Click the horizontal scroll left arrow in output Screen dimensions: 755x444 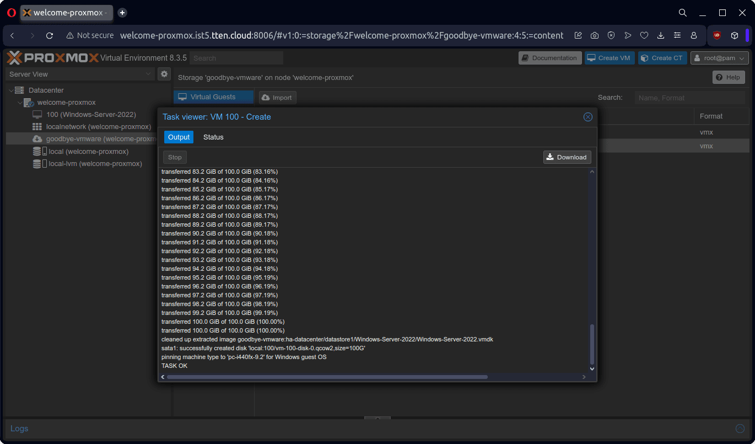click(x=163, y=377)
